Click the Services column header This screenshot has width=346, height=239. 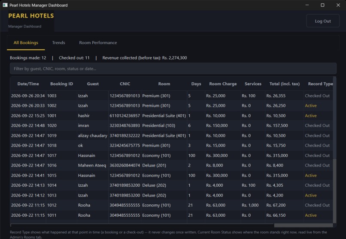point(253,84)
